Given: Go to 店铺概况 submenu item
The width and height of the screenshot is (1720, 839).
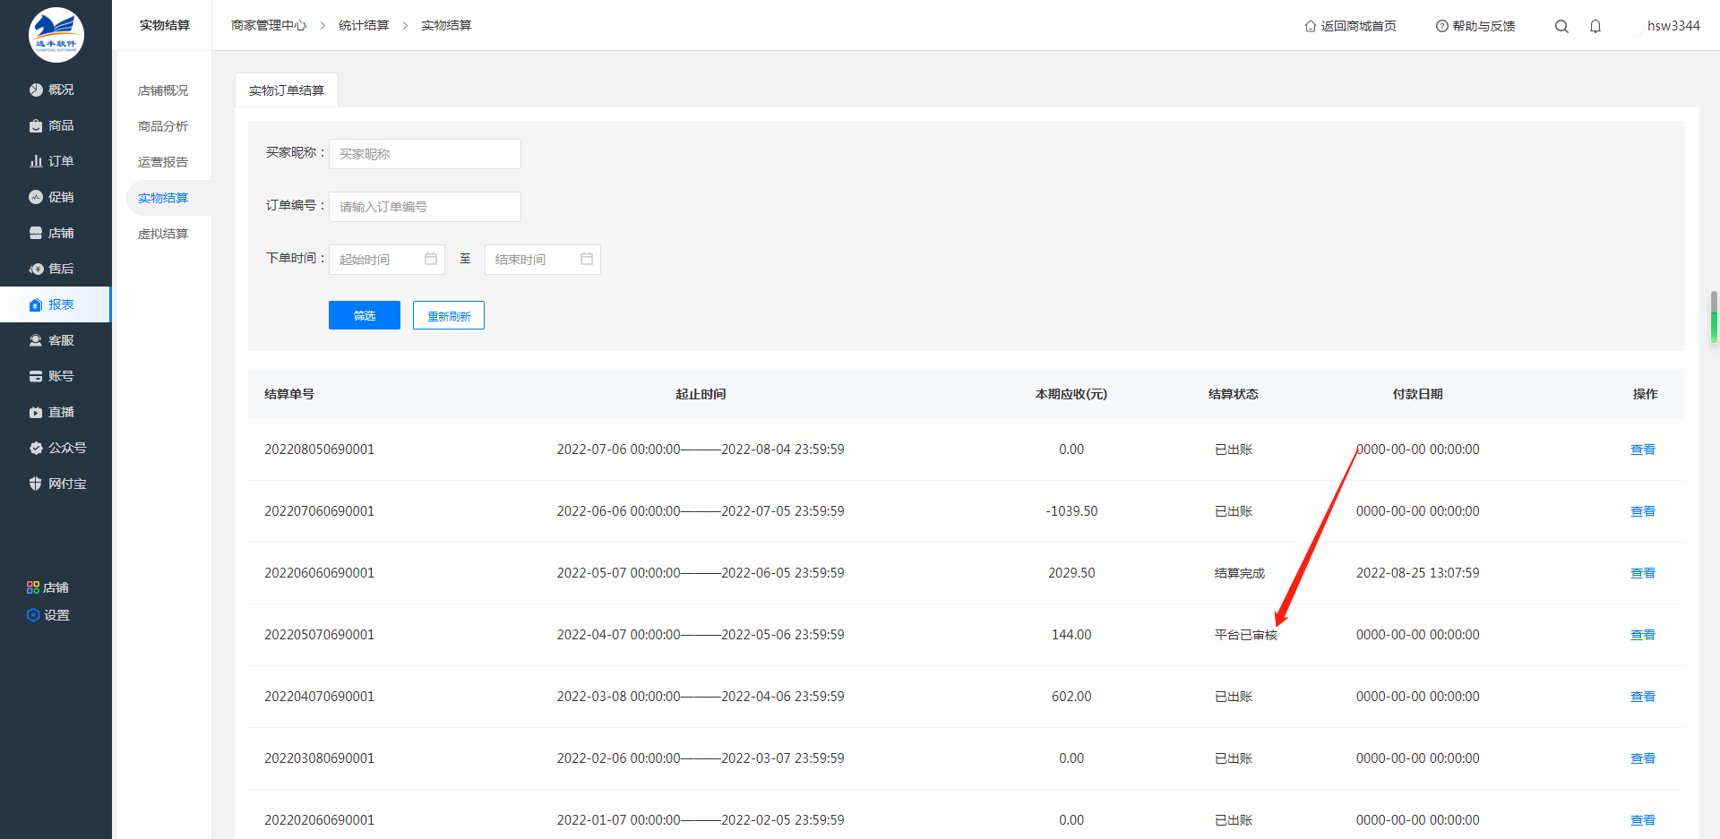Looking at the screenshot, I should click(x=163, y=90).
